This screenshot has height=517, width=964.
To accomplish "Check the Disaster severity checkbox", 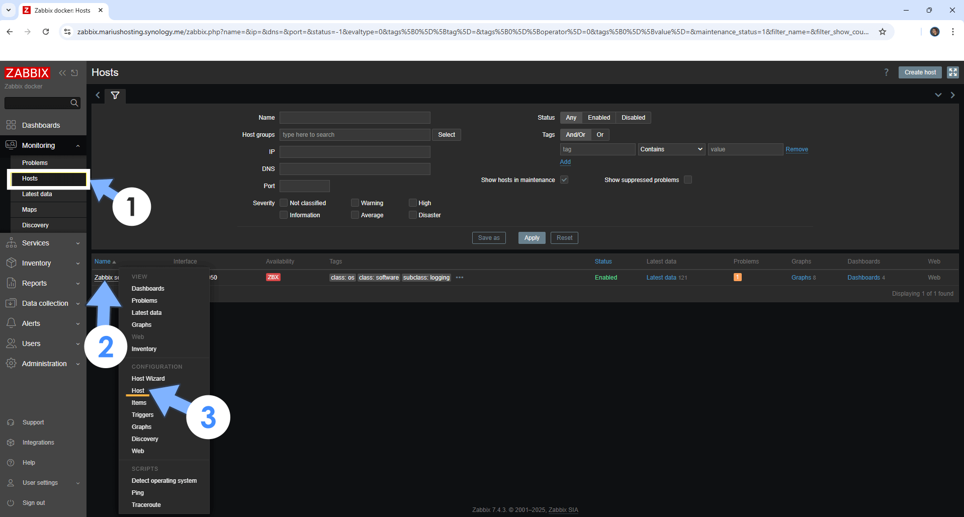I will click(x=413, y=215).
